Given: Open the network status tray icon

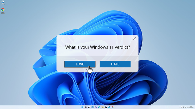Looking at the screenshot, I should 184,107.
